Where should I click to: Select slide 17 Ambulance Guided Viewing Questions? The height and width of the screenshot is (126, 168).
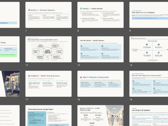click(49, 84)
